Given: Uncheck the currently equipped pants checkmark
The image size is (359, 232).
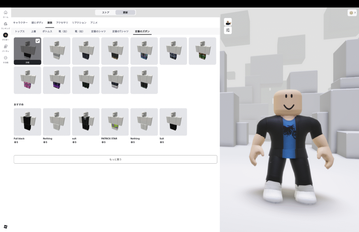Looking at the screenshot, I should pyautogui.click(x=38, y=41).
